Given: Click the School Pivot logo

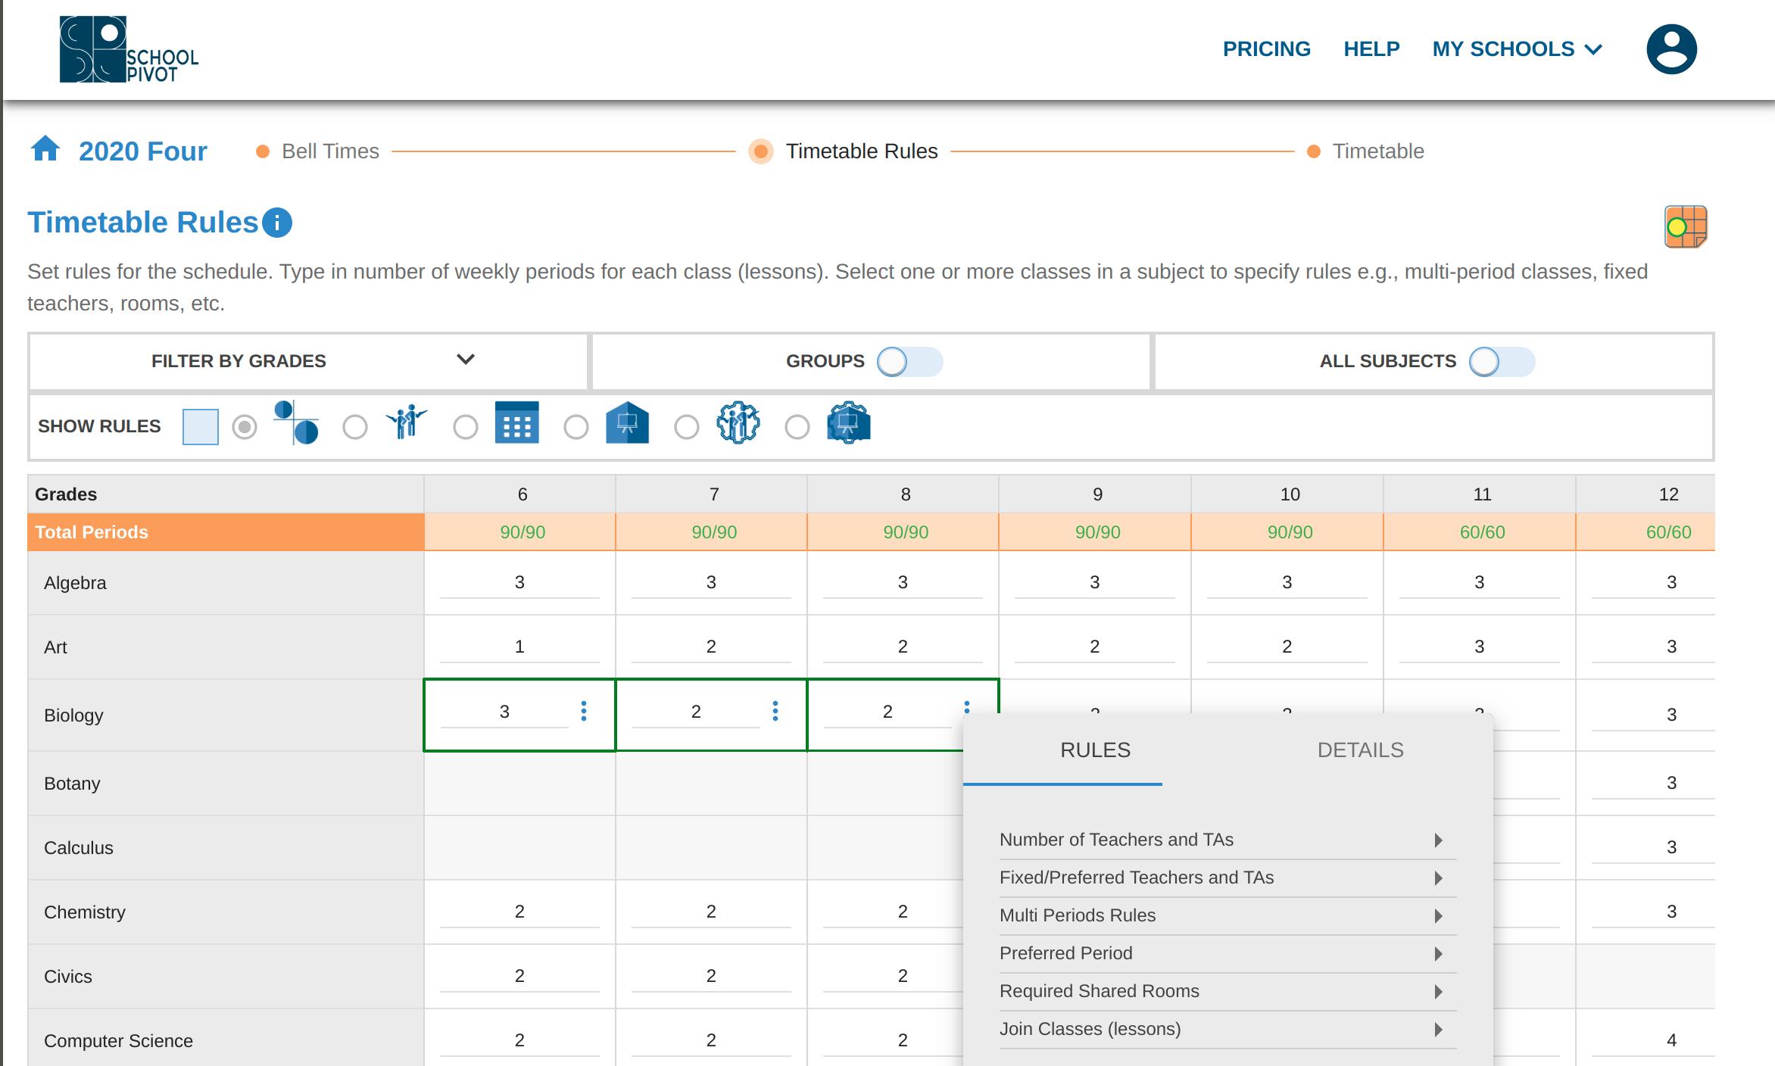Looking at the screenshot, I should (129, 49).
